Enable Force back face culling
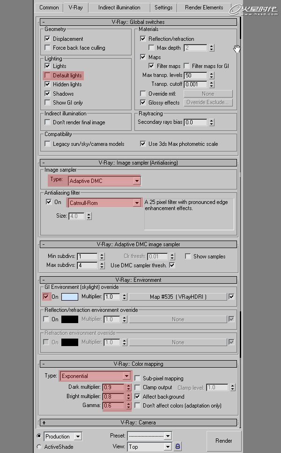The image size is (281, 453). (x=48, y=48)
